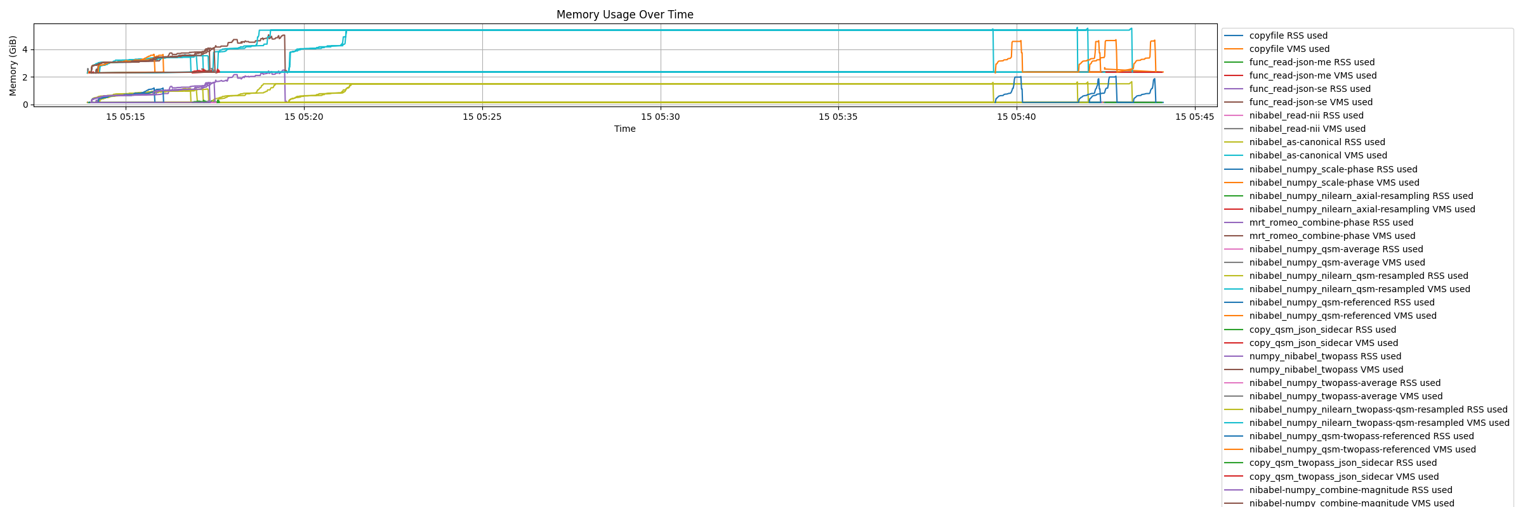This screenshot has height=507, width=1523.
Task: Click y-axis tick label 4
Action: pos(25,50)
